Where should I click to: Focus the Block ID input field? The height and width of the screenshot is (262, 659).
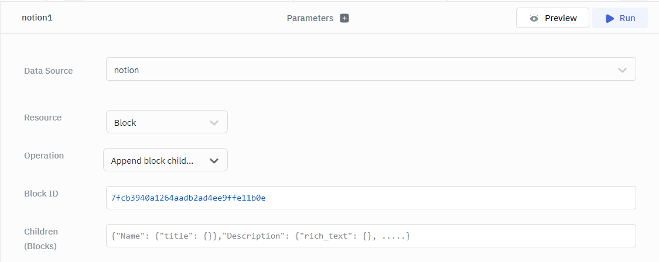370,198
